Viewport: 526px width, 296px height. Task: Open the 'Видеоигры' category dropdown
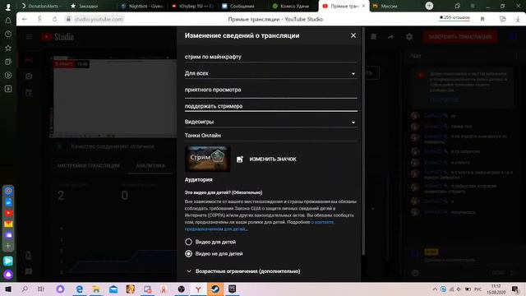click(x=270, y=122)
